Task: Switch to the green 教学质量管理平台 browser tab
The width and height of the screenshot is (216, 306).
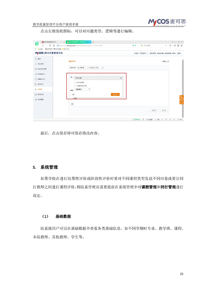Action: click(78, 42)
